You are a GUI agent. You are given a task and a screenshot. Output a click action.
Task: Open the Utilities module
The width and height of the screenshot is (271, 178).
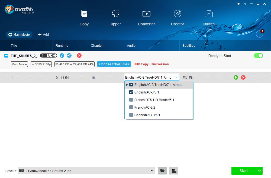pos(209,18)
